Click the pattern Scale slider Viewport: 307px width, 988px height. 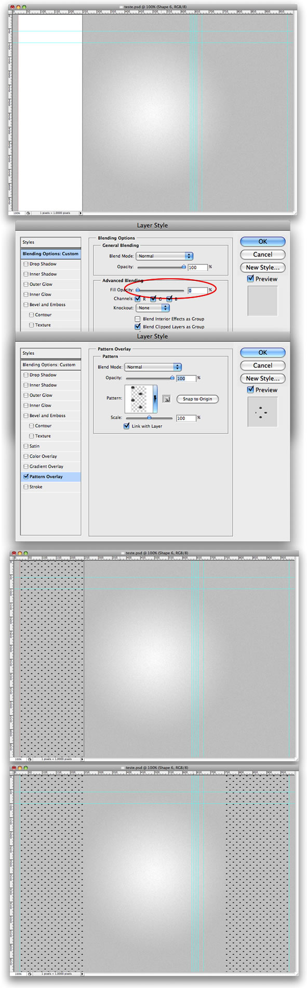point(149,418)
